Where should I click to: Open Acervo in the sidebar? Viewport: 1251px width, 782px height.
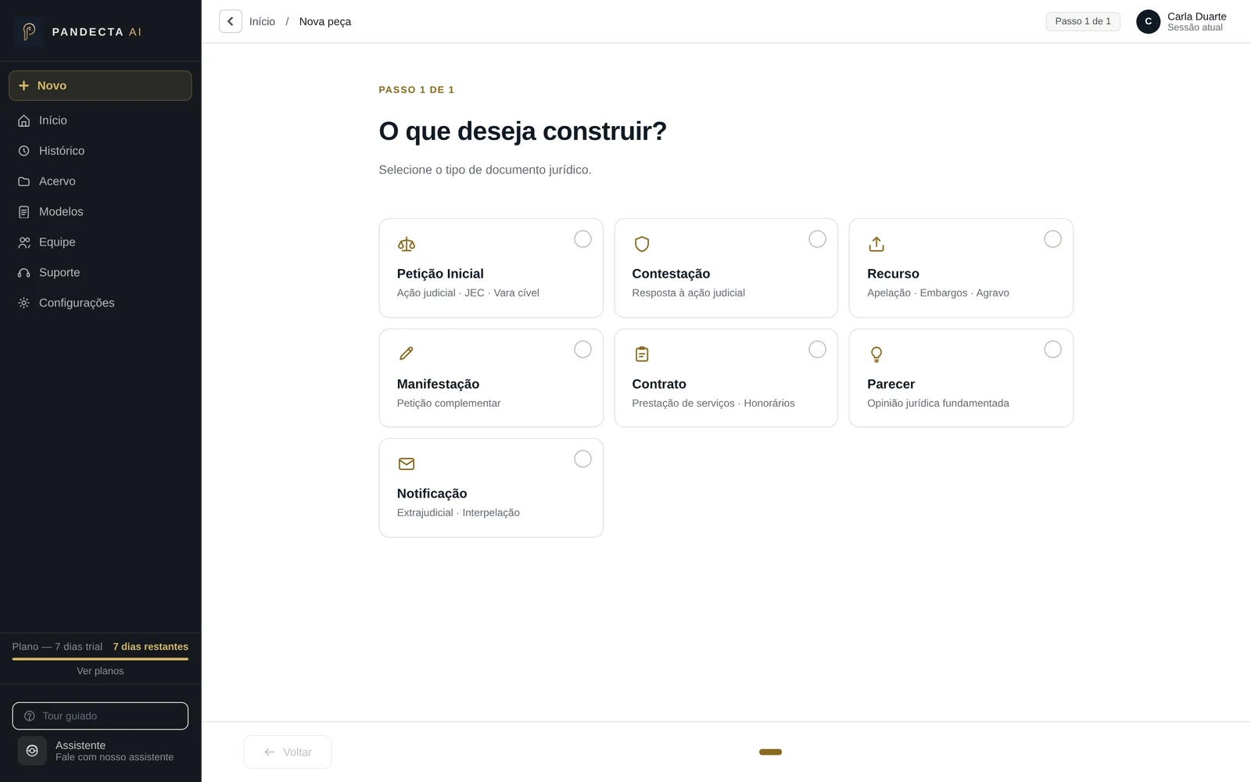pos(100,181)
